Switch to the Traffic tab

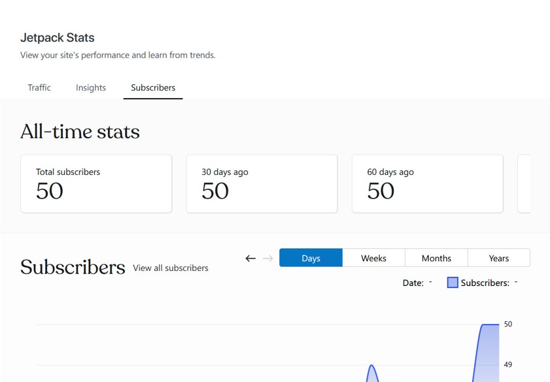click(39, 87)
